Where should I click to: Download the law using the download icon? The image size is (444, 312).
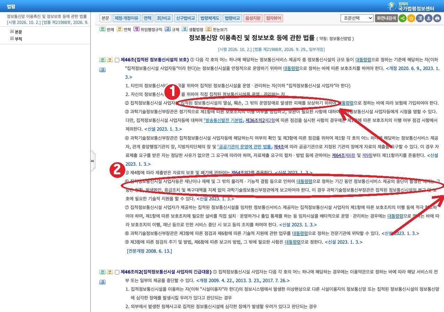coord(429,18)
